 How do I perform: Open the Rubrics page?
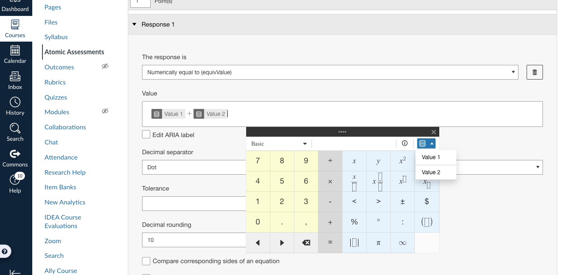point(55,82)
